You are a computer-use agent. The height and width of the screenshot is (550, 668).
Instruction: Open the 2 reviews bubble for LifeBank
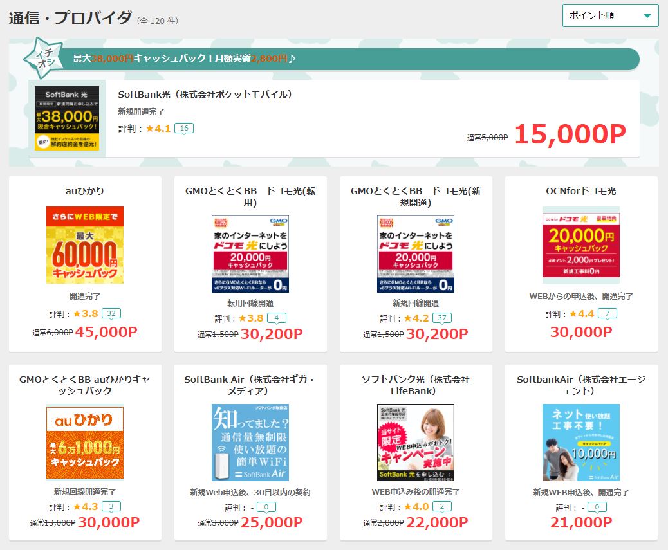(441, 507)
